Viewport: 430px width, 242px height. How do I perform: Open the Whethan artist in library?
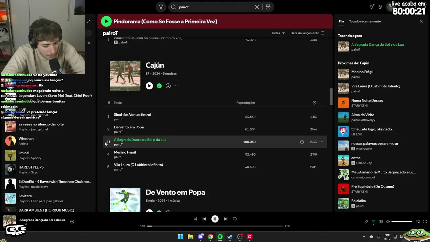48,141
